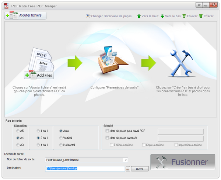Screen dimensions: 221x180
Task: Click the Ouvrir button
Action: tap(140, 169)
